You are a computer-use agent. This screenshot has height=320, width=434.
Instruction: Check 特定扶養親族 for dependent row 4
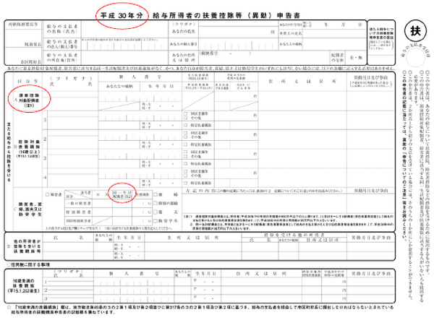pyautogui.click(x=185, y=183)
